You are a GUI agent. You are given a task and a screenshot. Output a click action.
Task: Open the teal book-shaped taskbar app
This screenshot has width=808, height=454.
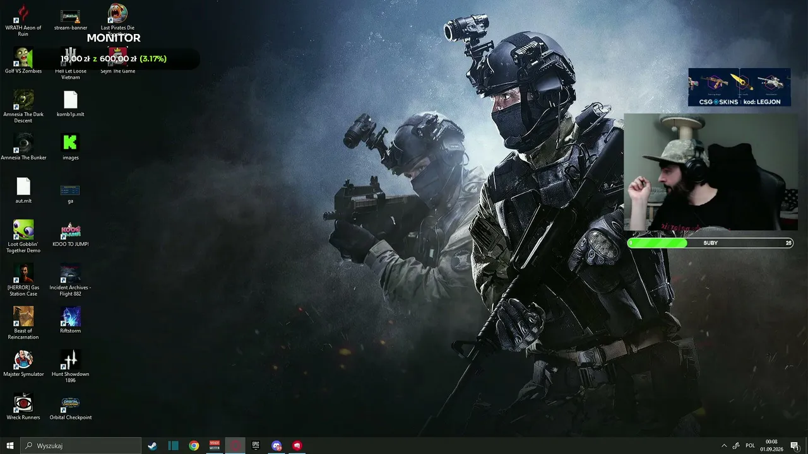click(x=173, y=446)
